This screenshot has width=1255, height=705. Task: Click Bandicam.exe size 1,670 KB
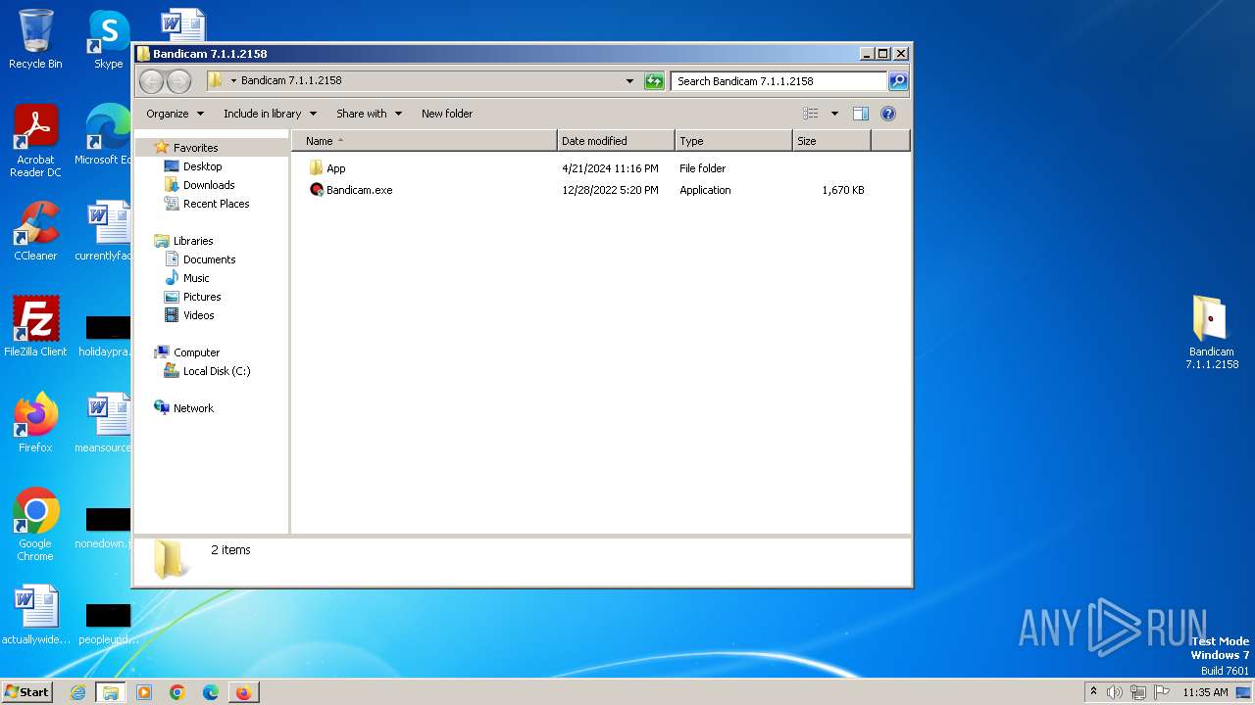843,190
